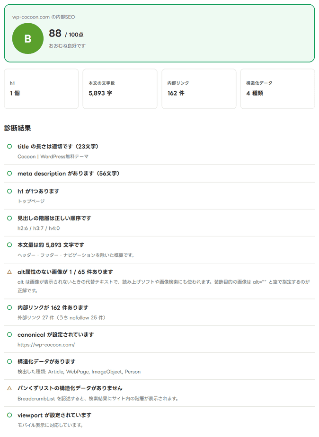Click the green circle beside viewport result
The image size is (319, 437).
[9, 415]
